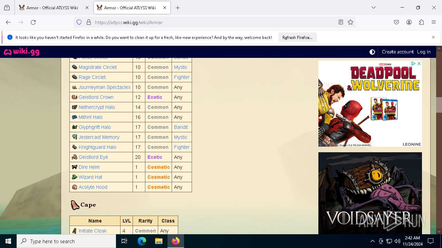Click the Knightguard Halo item icon
Viewport: 442px width, 248px height.
point(75,147)
